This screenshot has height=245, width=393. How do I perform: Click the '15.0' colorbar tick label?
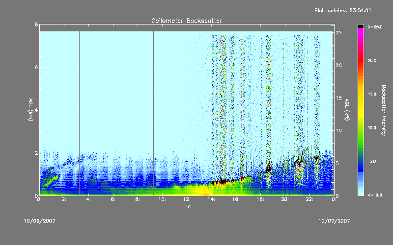(372, 94)
